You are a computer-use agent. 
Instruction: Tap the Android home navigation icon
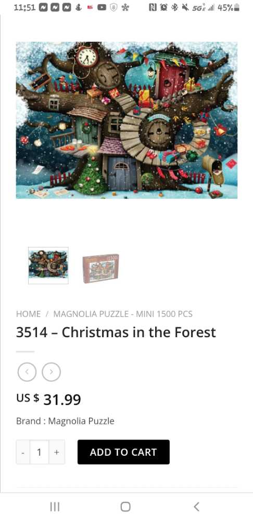click(125, 507)
